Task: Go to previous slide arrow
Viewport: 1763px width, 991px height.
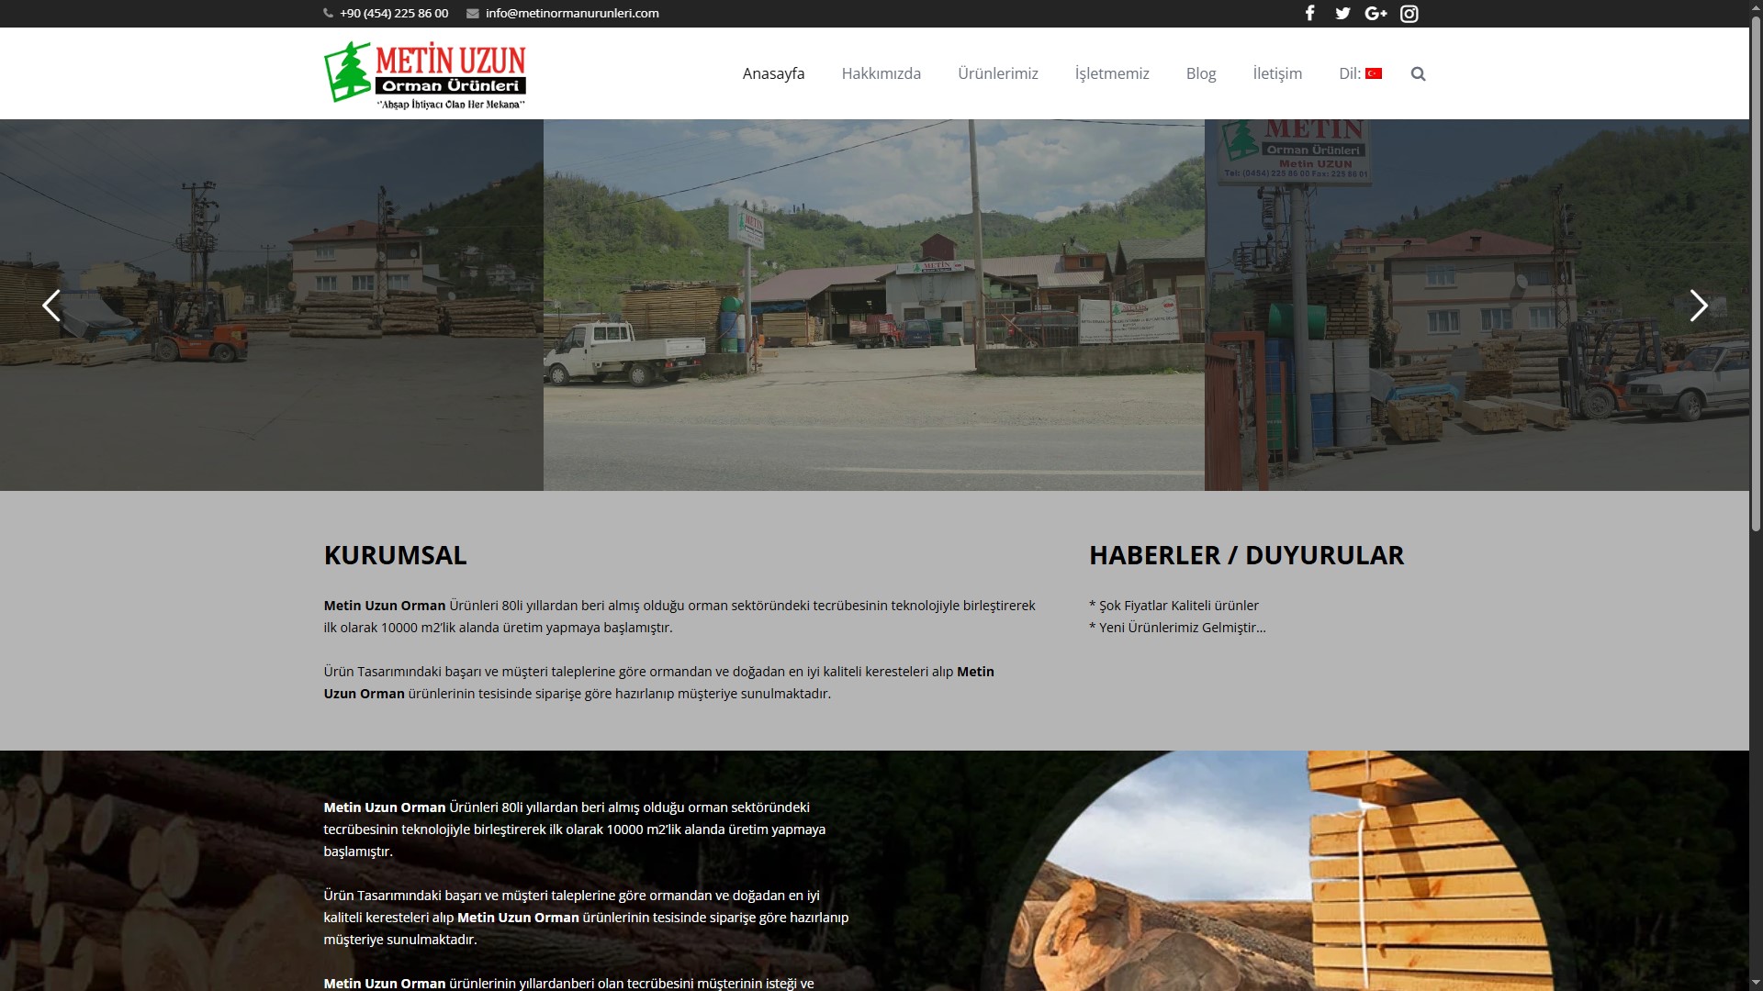Action: tap(51, 306)
